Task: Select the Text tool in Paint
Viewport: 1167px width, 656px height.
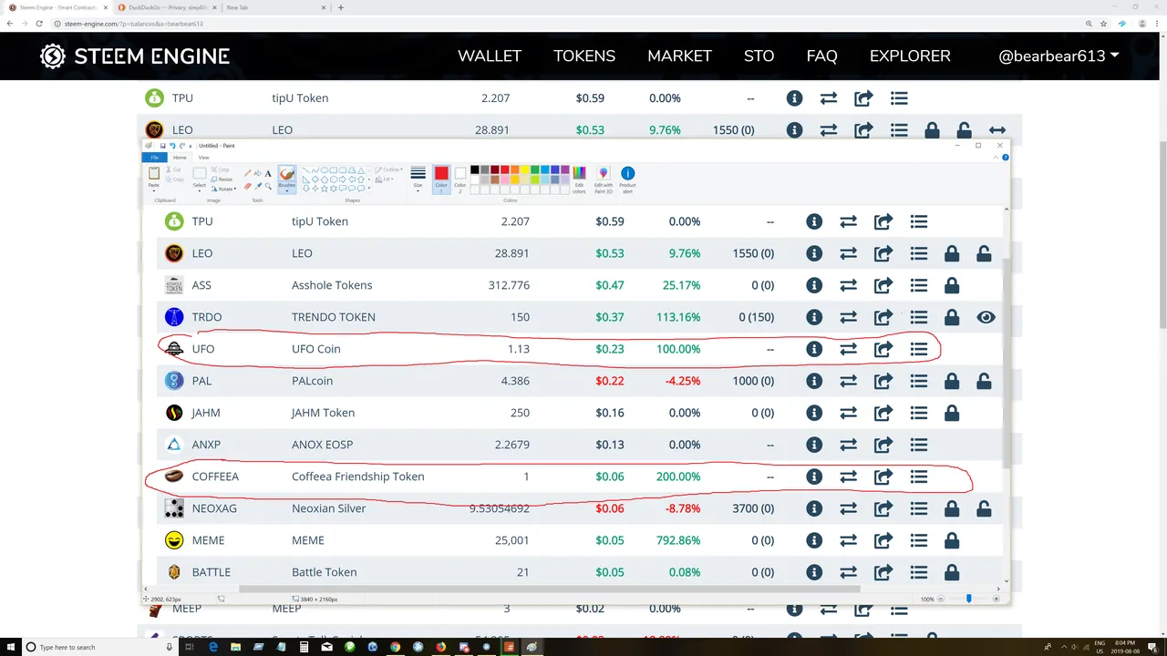Action: [x=268, y=173]
